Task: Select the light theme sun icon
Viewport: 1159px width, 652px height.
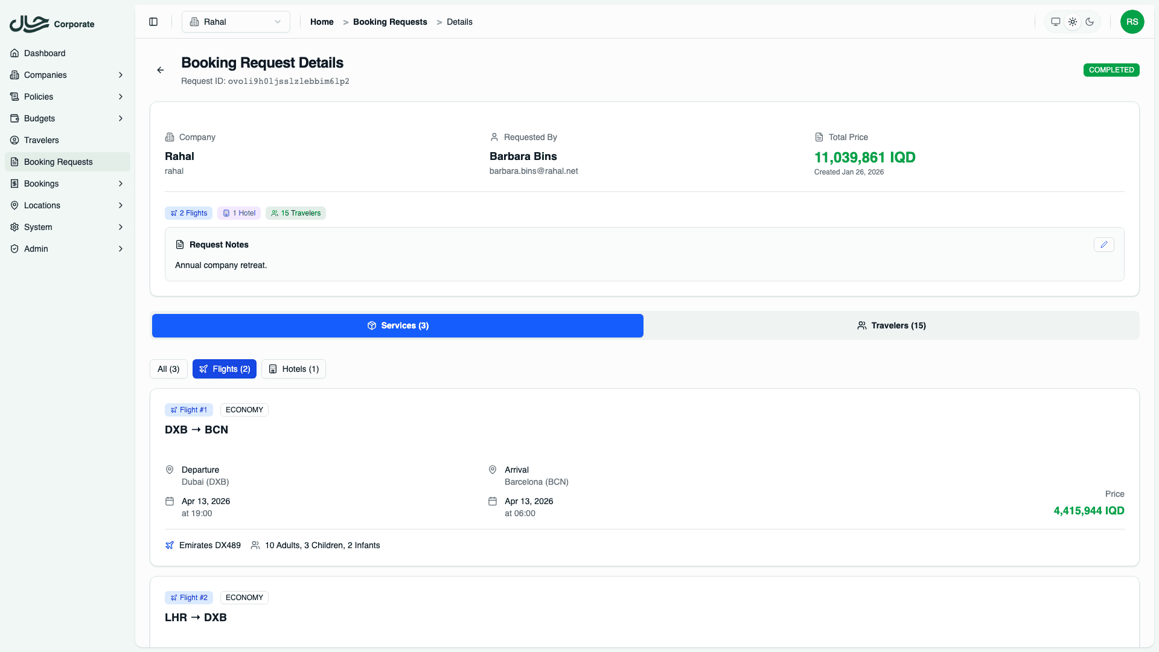Action: [x=1073, y=22]
